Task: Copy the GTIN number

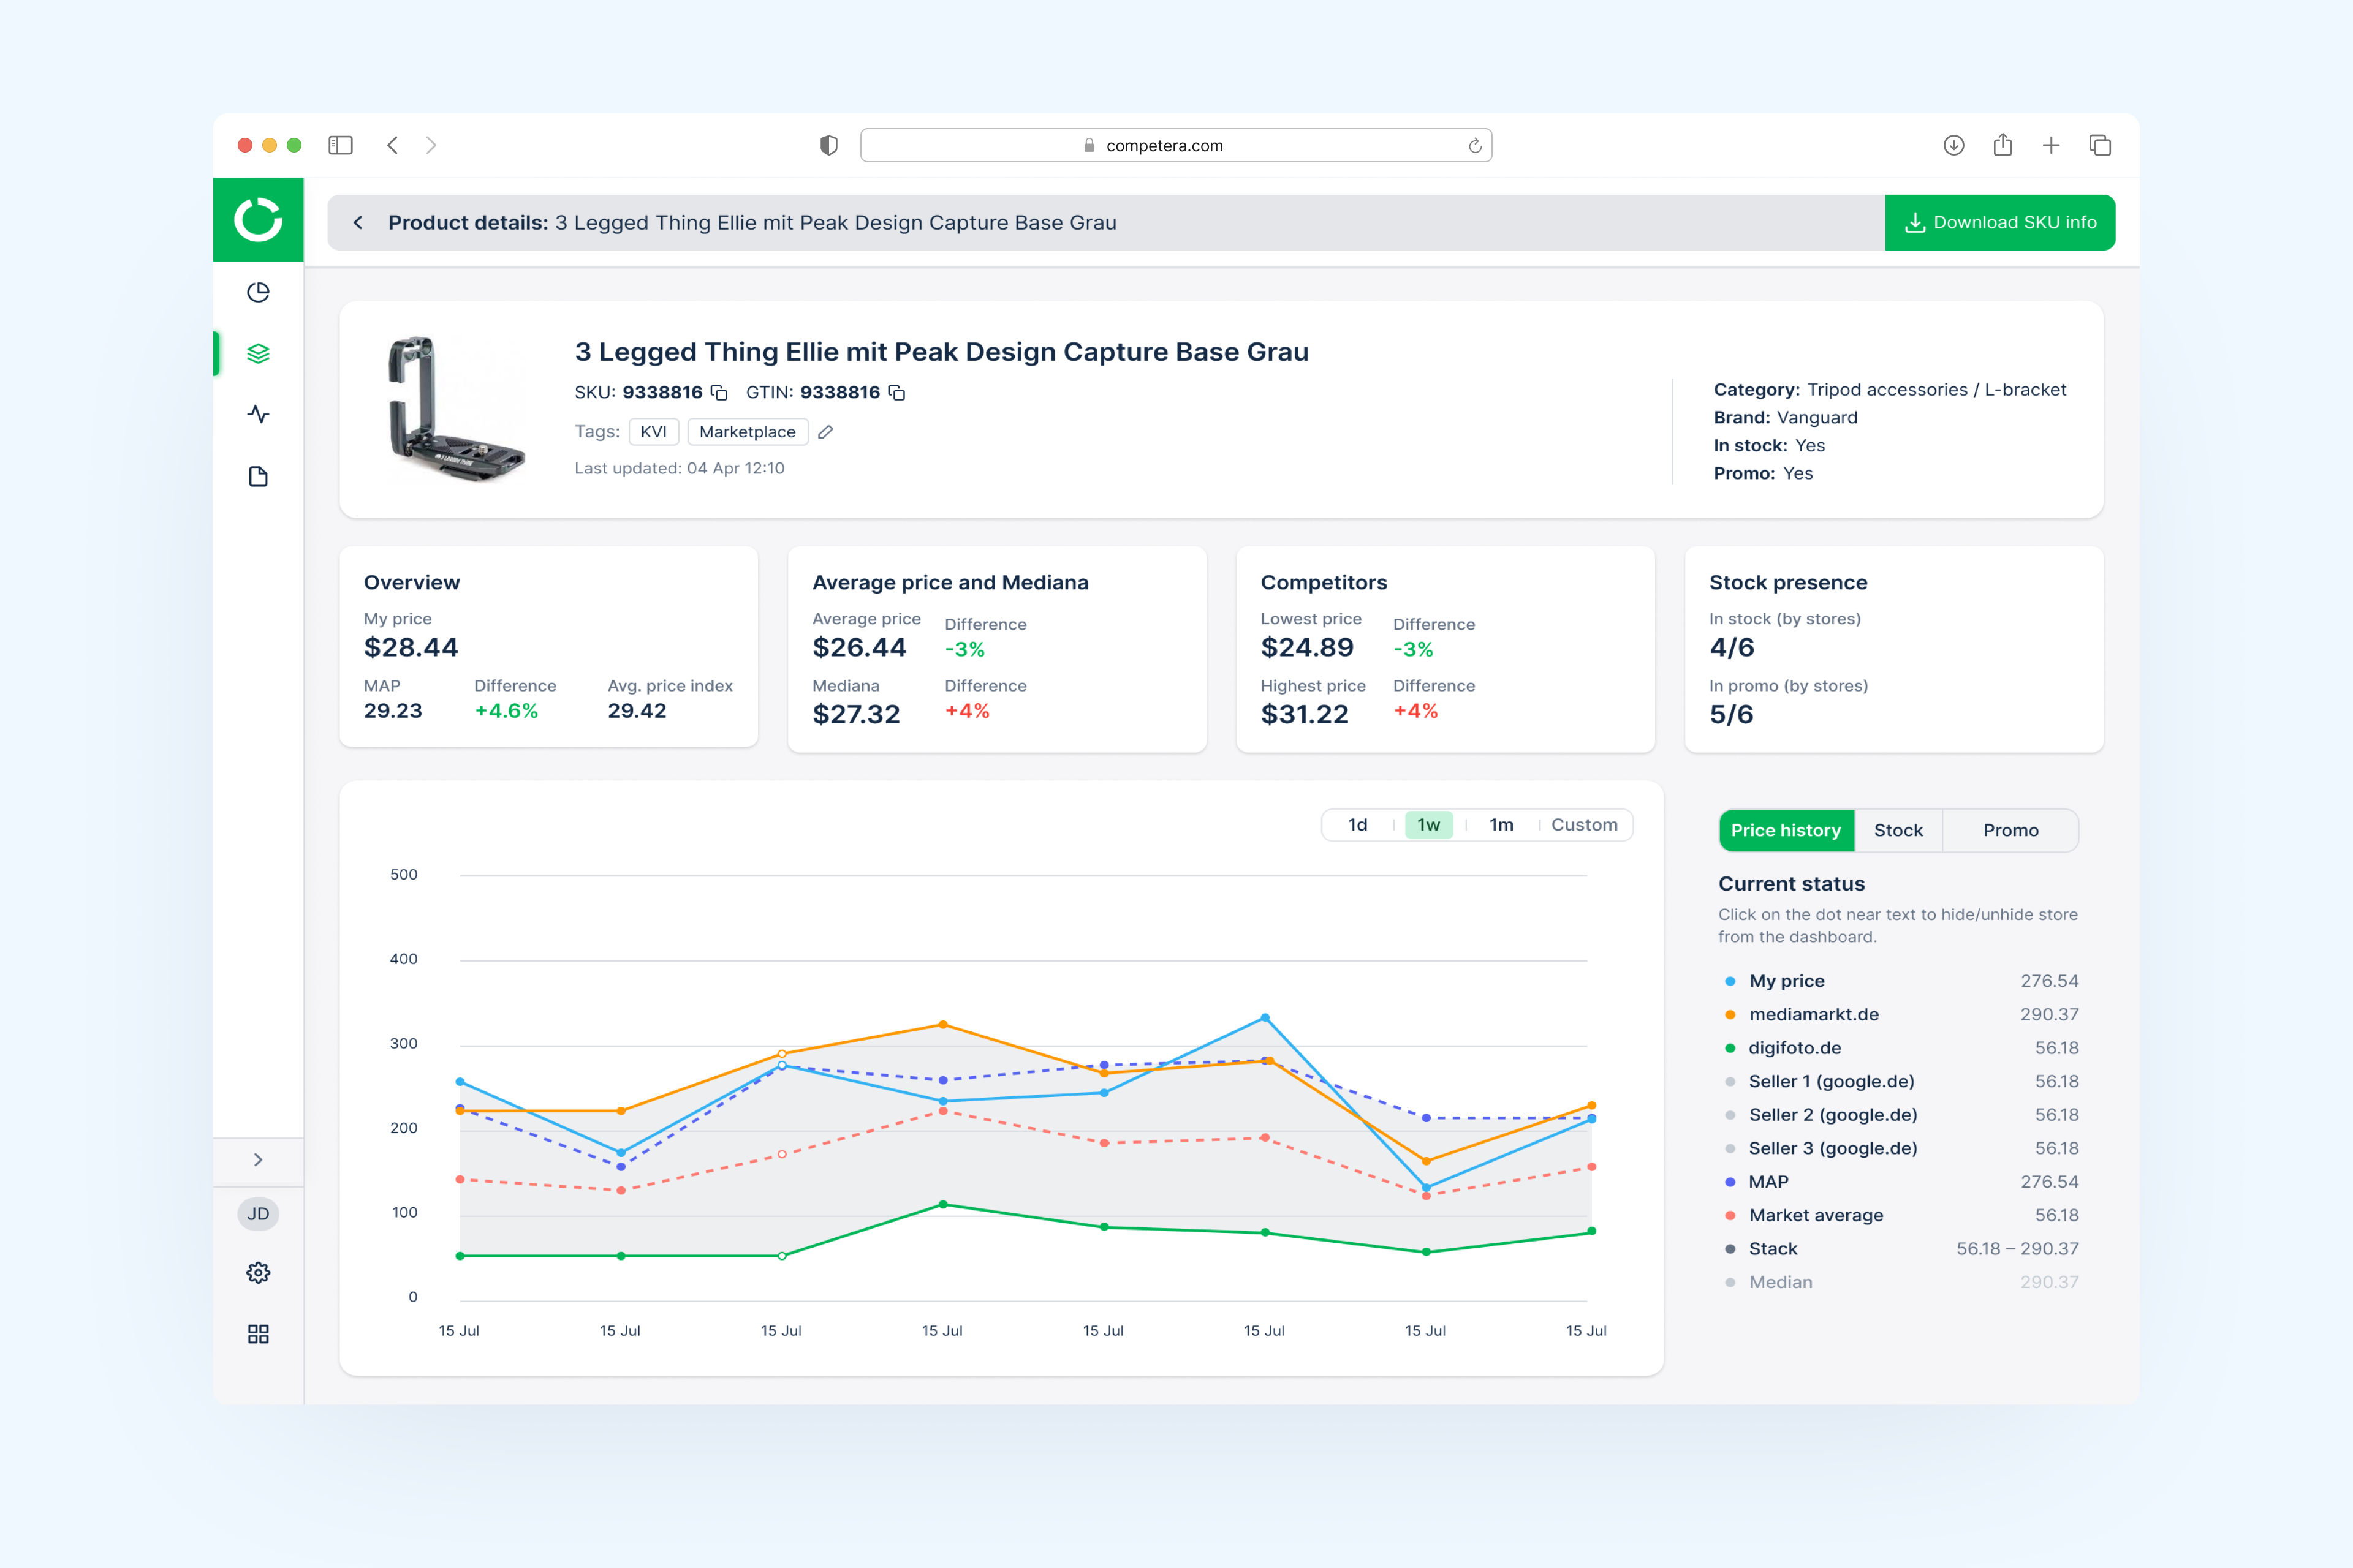Action: click(896, 393)
